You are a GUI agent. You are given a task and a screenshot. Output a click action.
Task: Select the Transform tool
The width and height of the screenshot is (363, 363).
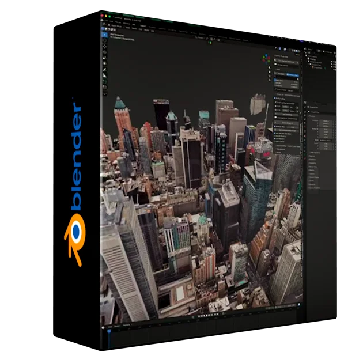[105, 63]
